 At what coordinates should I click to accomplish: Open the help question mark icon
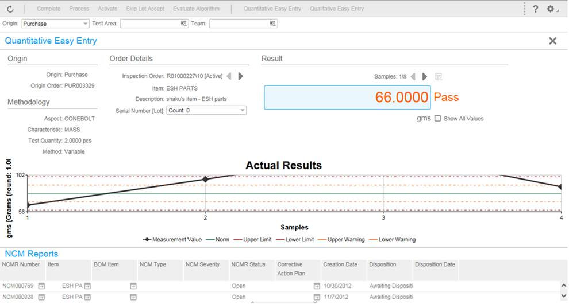click(x=535, y=9)
